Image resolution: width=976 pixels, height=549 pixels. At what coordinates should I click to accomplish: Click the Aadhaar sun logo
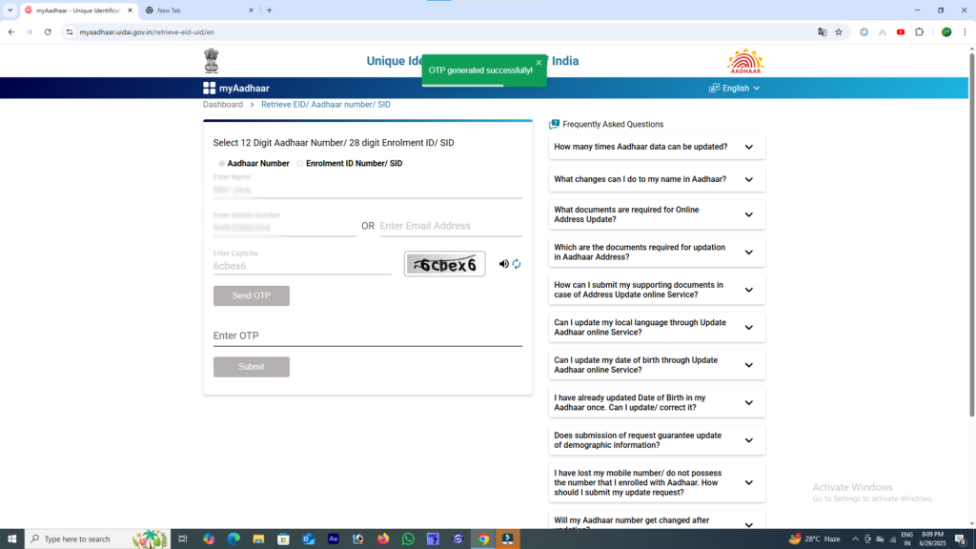(x=745, y=61)
